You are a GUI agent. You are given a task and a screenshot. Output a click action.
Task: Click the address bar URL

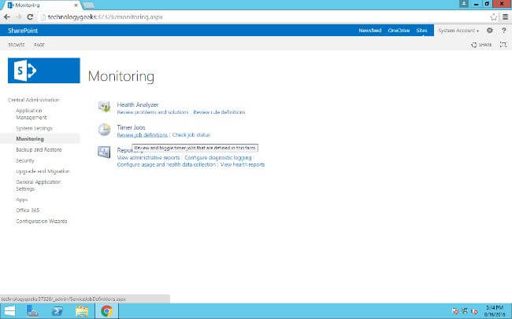pyautogui.click(x=105, y=17)
